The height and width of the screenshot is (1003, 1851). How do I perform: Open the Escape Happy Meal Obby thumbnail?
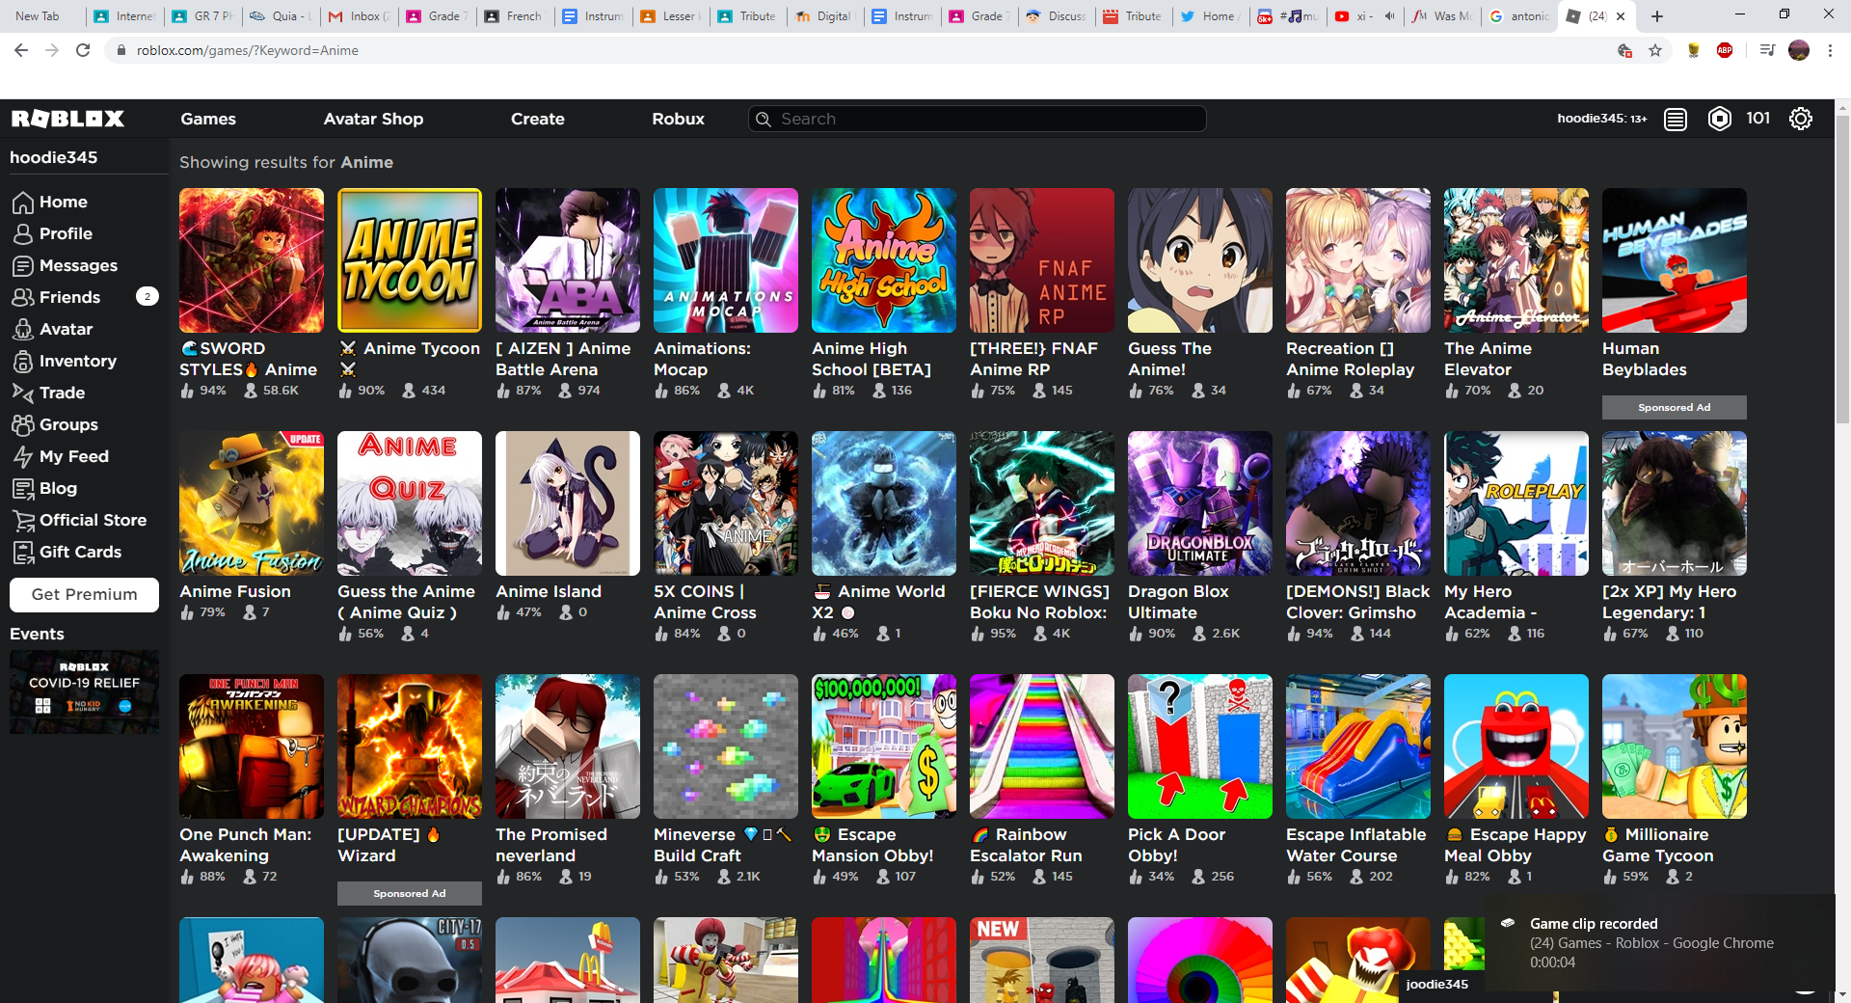coord(1516,746)
